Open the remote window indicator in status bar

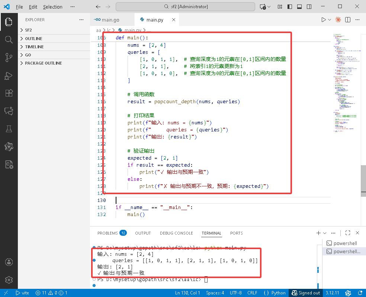point(6,293)
